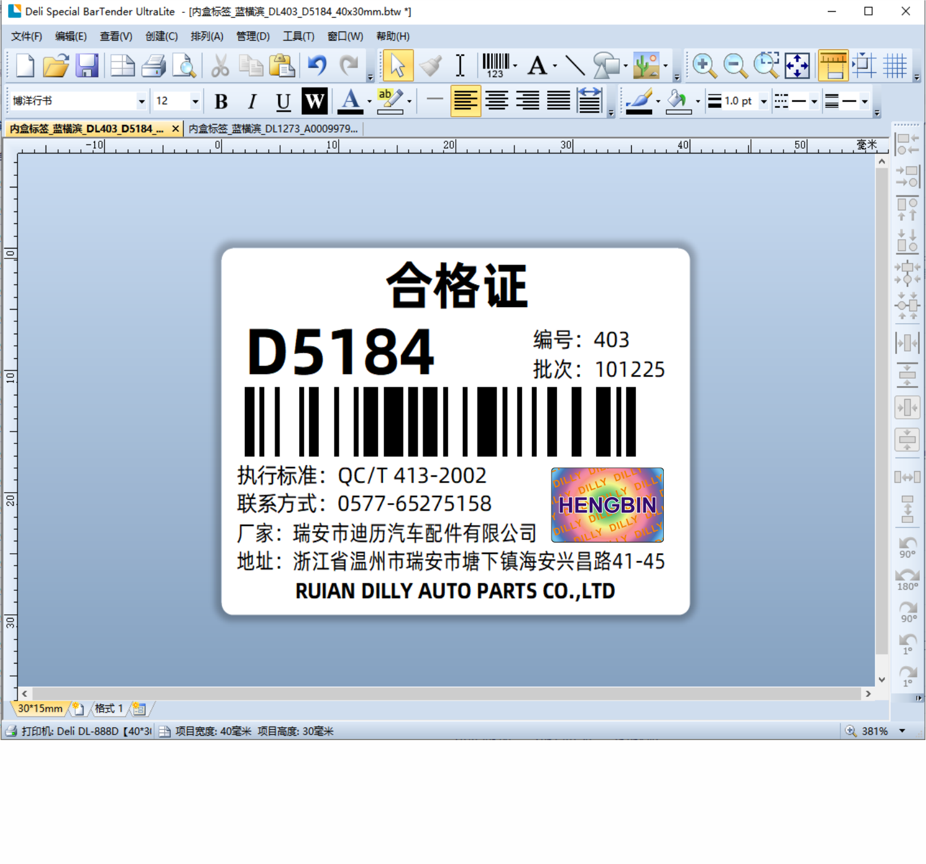The image size is (926, 864).
Task: Open the 编辑(E) menu
Action: [71, 36]
